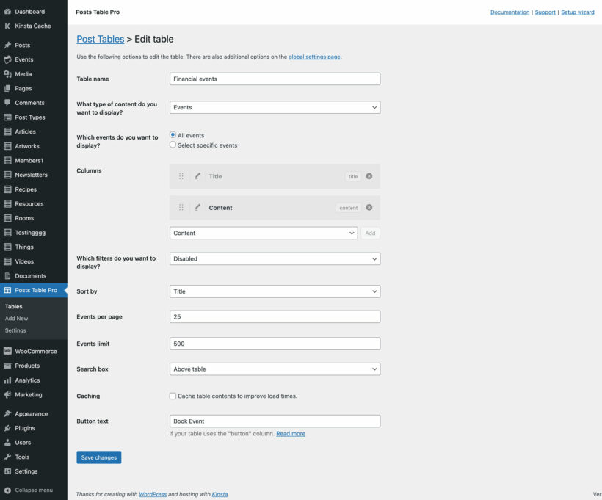
Task: Choose Select specific events option
Action: 172,144
